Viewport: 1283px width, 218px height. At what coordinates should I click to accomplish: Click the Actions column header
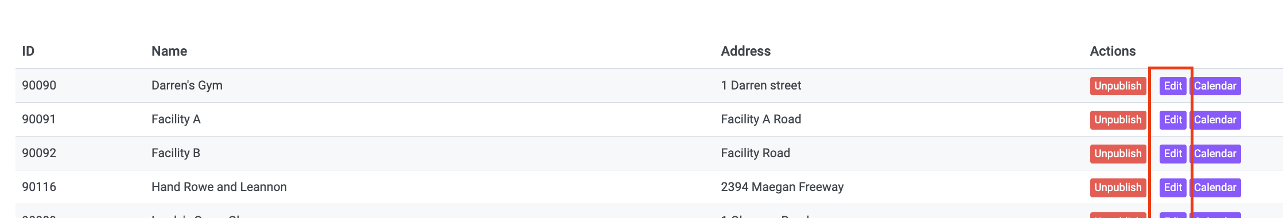(1113, 51)
